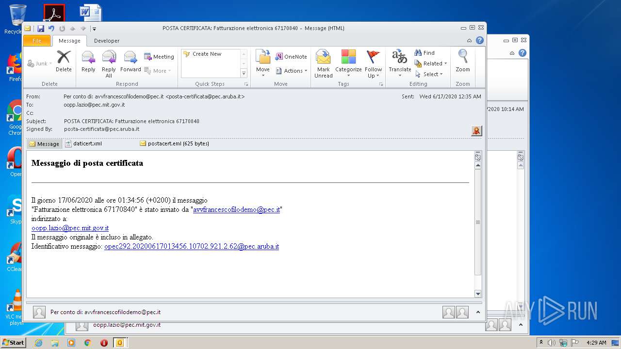Click the message body scrollbar up arrow
The width and height of the screenshot is (621, 349).
point(478,165)
